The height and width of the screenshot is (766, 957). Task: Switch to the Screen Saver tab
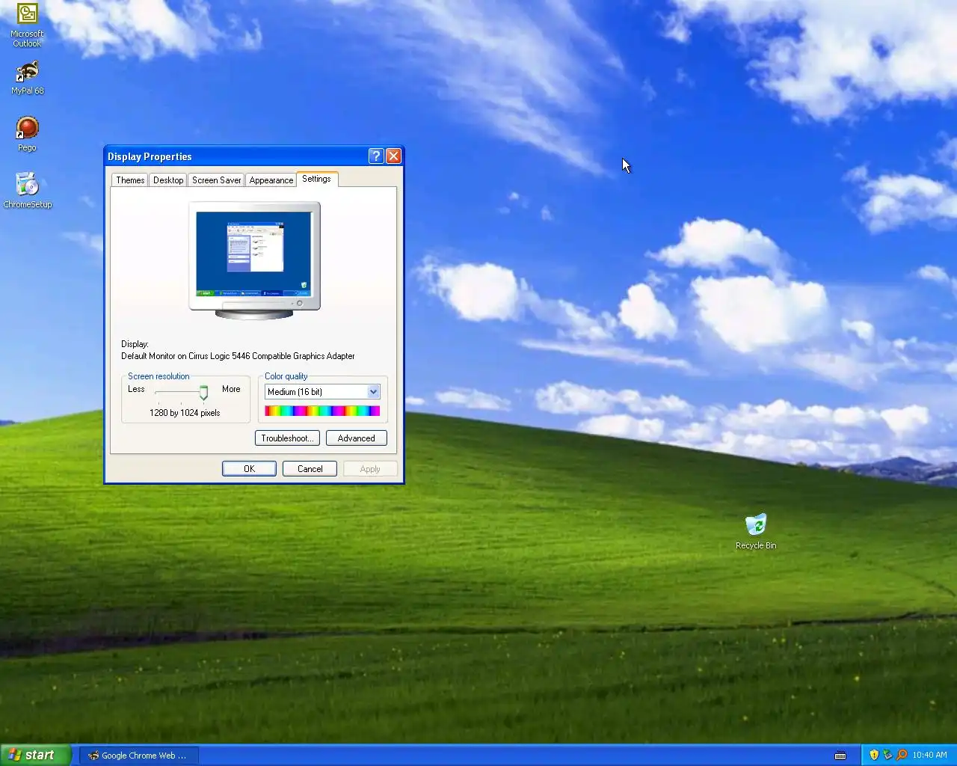(x=216, y=180)
